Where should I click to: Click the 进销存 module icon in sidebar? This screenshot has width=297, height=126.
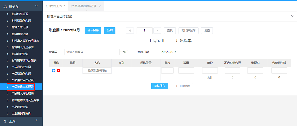(x=5, y=7)
